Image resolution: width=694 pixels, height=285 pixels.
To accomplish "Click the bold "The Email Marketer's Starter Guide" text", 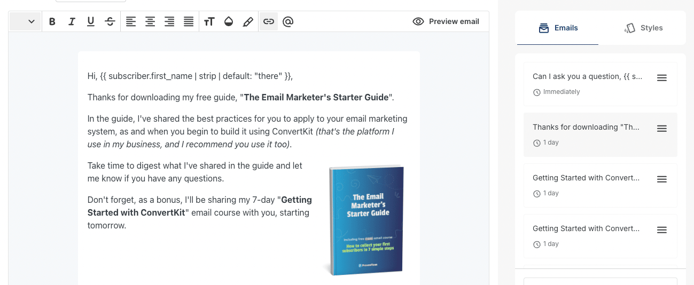I will click(316, 98).
